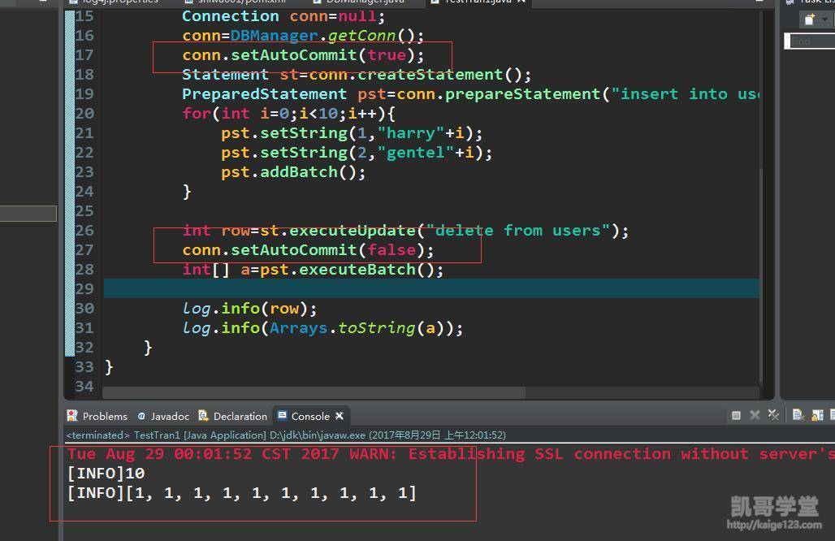
Task: Click line number 33 in the gutter
Action: pyautogui.click(x=84, y=367)
